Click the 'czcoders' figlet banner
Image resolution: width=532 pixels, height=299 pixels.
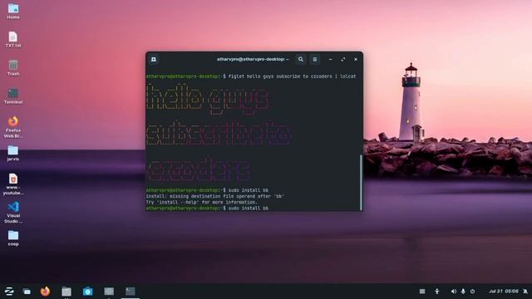(199, 169)
